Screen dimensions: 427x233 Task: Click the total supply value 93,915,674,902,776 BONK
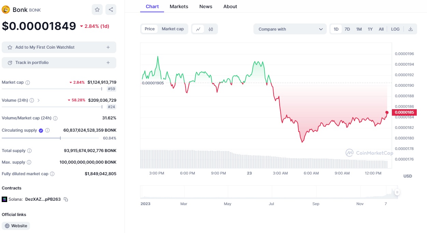[90, 151]
